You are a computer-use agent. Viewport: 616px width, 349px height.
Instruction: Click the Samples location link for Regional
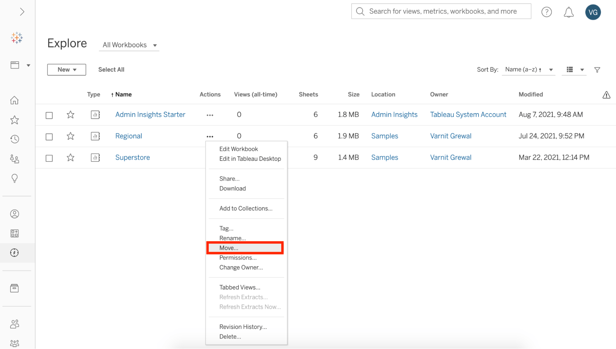pyautogui.click(x=384, y=136)
